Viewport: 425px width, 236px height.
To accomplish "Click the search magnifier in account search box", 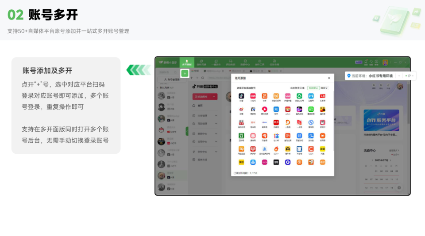I will [175, 72].
